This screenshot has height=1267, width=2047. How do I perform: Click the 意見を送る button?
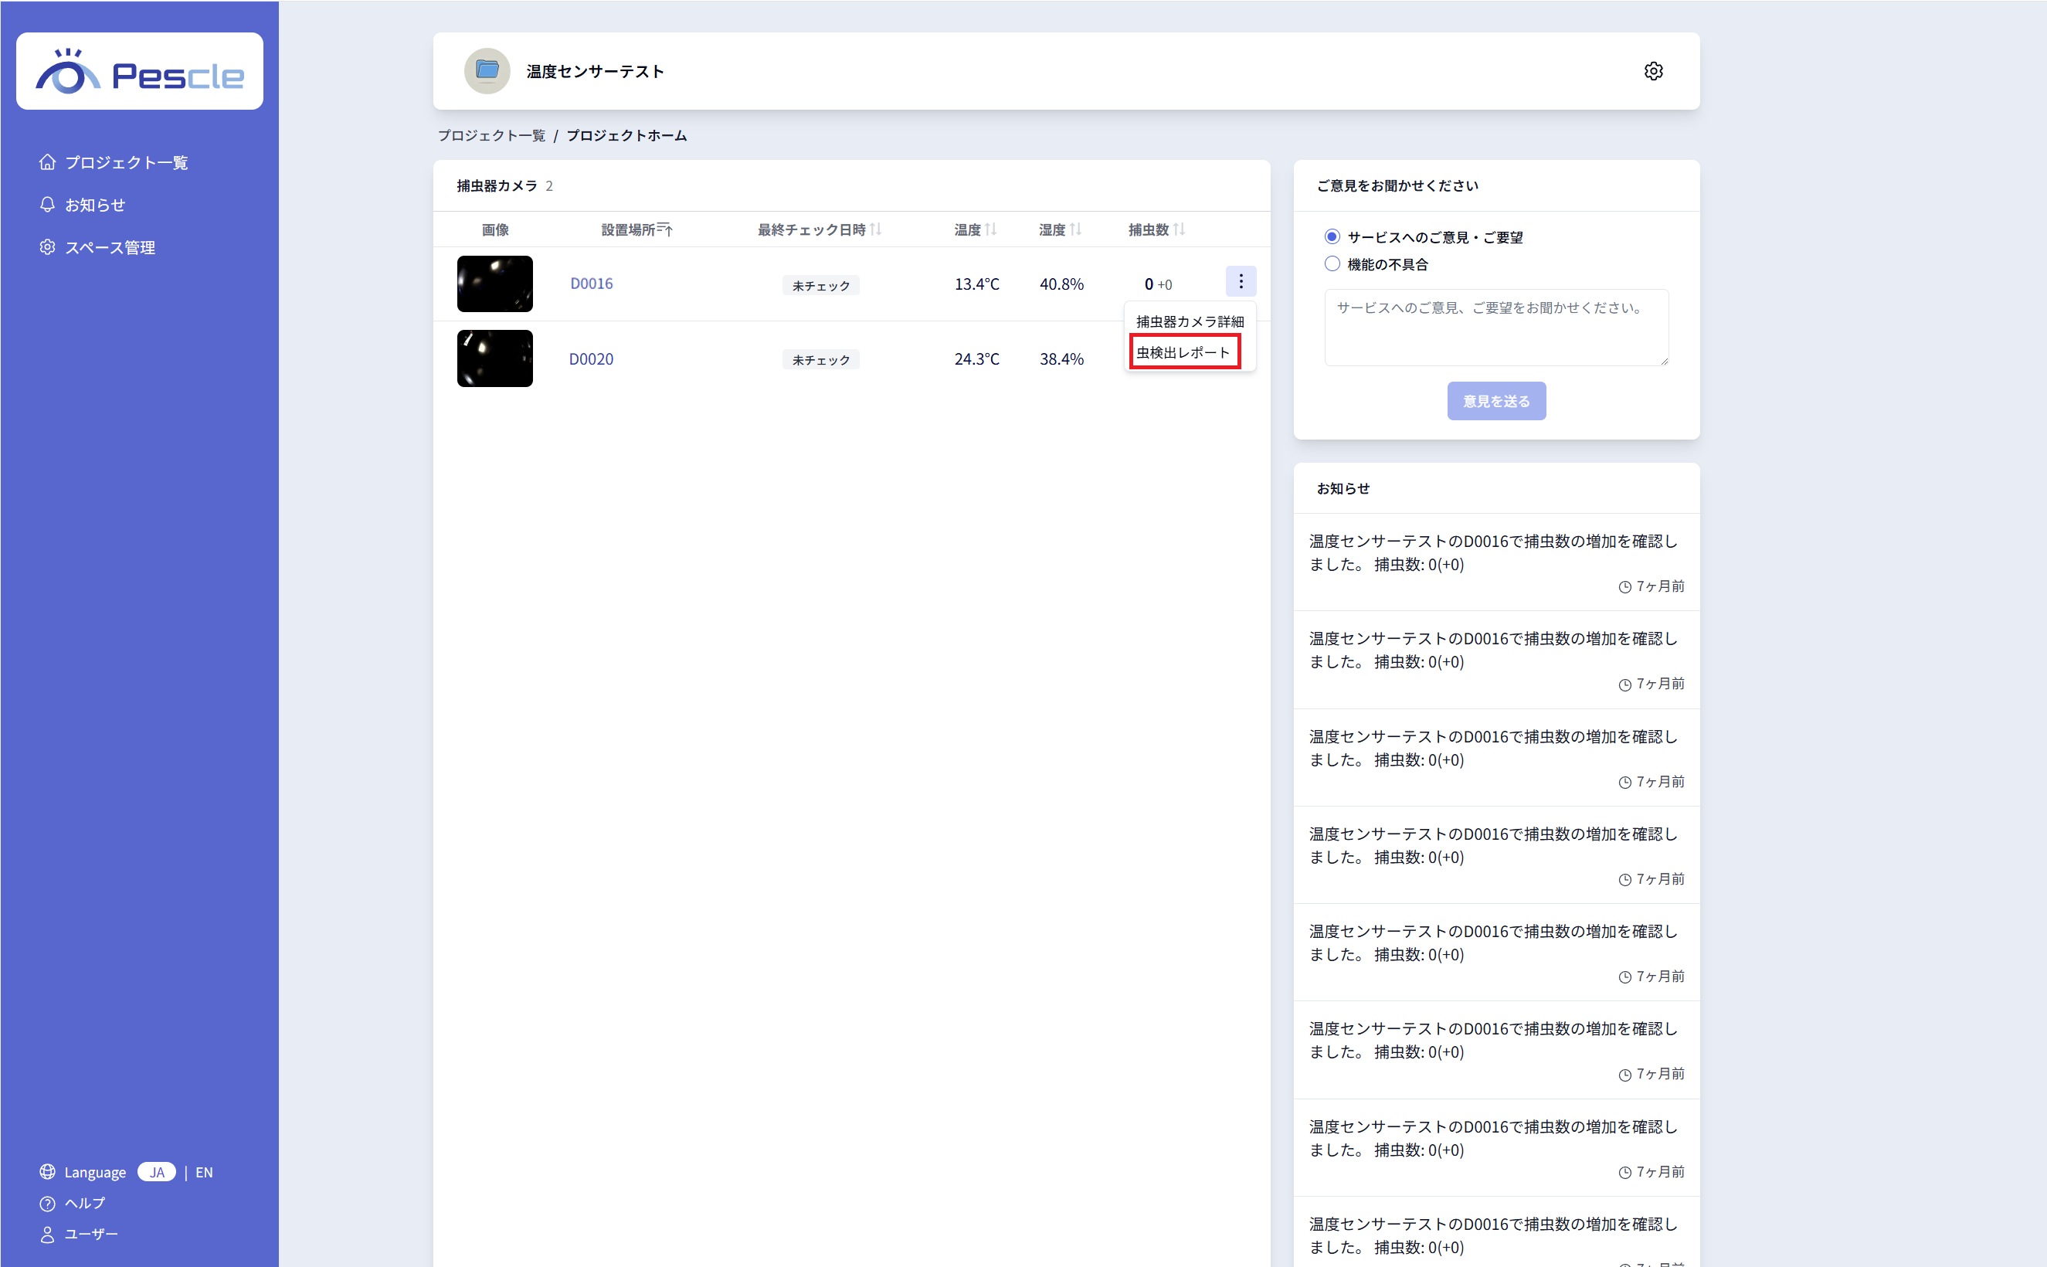coord(1495,402)
